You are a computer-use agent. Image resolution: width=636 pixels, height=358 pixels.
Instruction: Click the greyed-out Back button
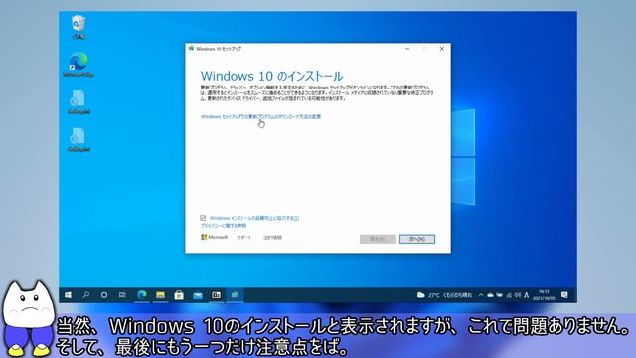378,239
